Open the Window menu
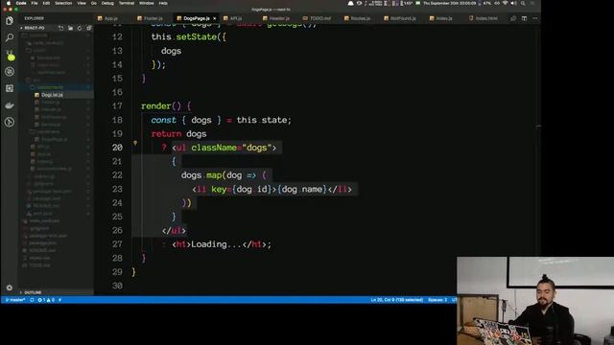 pos(147,3)
